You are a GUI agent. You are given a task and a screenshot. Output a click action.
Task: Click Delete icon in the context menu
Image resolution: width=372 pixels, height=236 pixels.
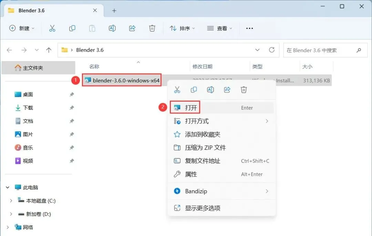244,90
